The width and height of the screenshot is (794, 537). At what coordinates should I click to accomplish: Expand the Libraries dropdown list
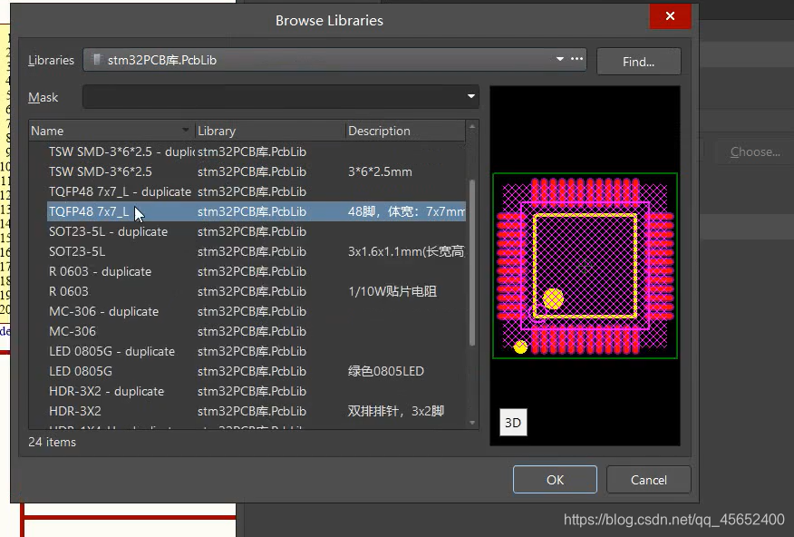pyautogui.click(x=560, y=60)
